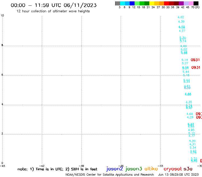The image size is (202, 177).
Task: Click the yellow swatch above label 24
Action: [x=152, y=3]
